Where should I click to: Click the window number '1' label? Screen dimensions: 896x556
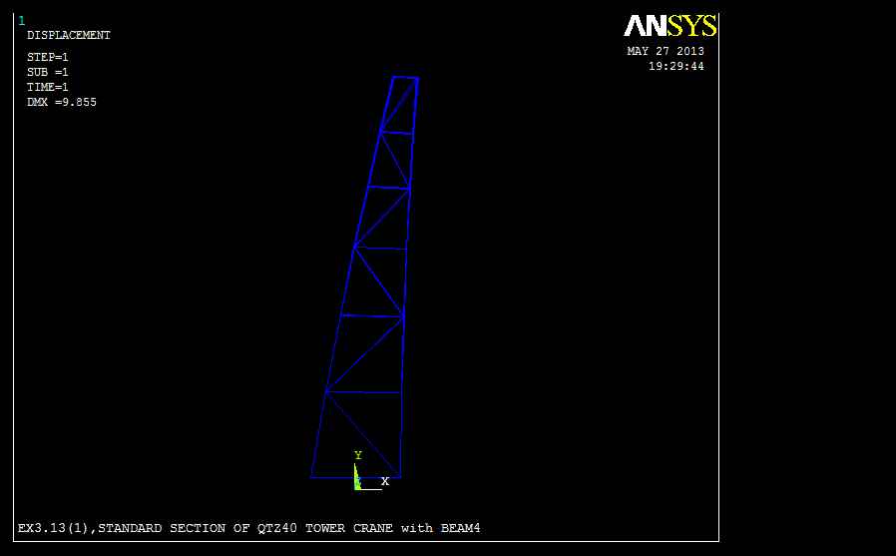click(x=22, y=21)
